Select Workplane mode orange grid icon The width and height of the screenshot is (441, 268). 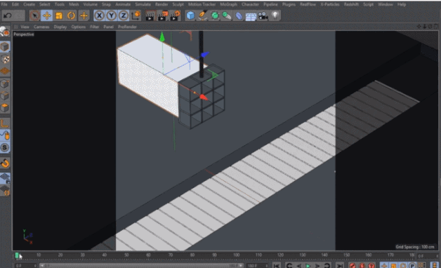[5, 71]
